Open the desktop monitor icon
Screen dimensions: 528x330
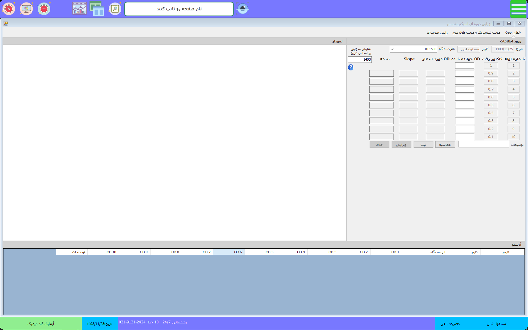[26, 9]
